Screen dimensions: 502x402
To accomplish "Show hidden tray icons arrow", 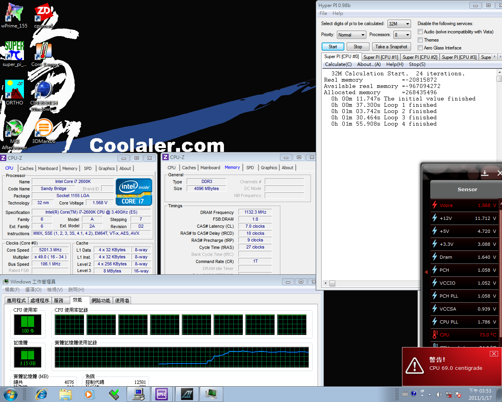I will (x=429, y=395).
